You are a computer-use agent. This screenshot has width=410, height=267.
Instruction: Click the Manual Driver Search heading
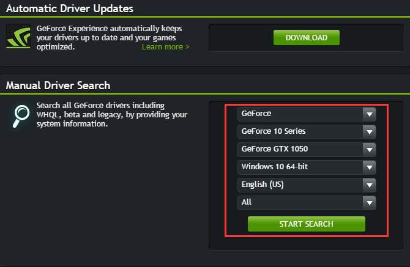[x=58, y=86]
